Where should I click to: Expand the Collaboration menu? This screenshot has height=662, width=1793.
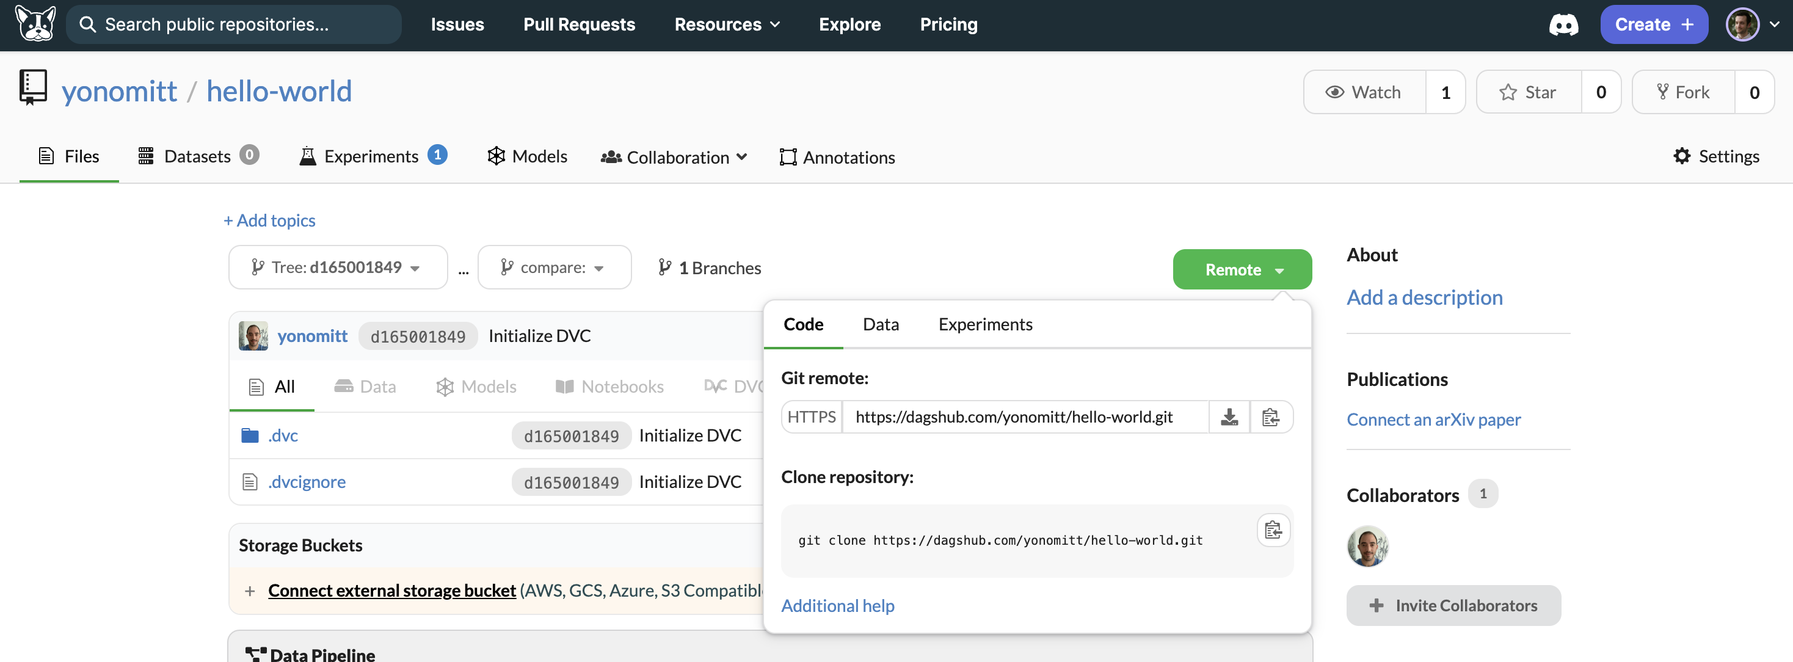coord(674,158)
